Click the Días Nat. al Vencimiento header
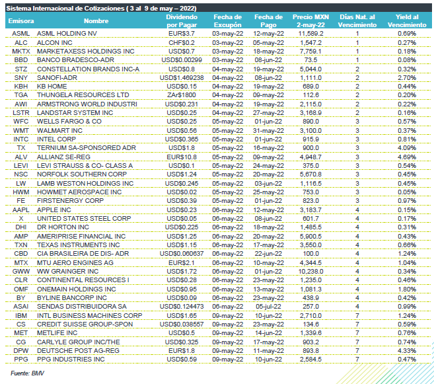Screen dimensions: 434x384 click(357, 21)
